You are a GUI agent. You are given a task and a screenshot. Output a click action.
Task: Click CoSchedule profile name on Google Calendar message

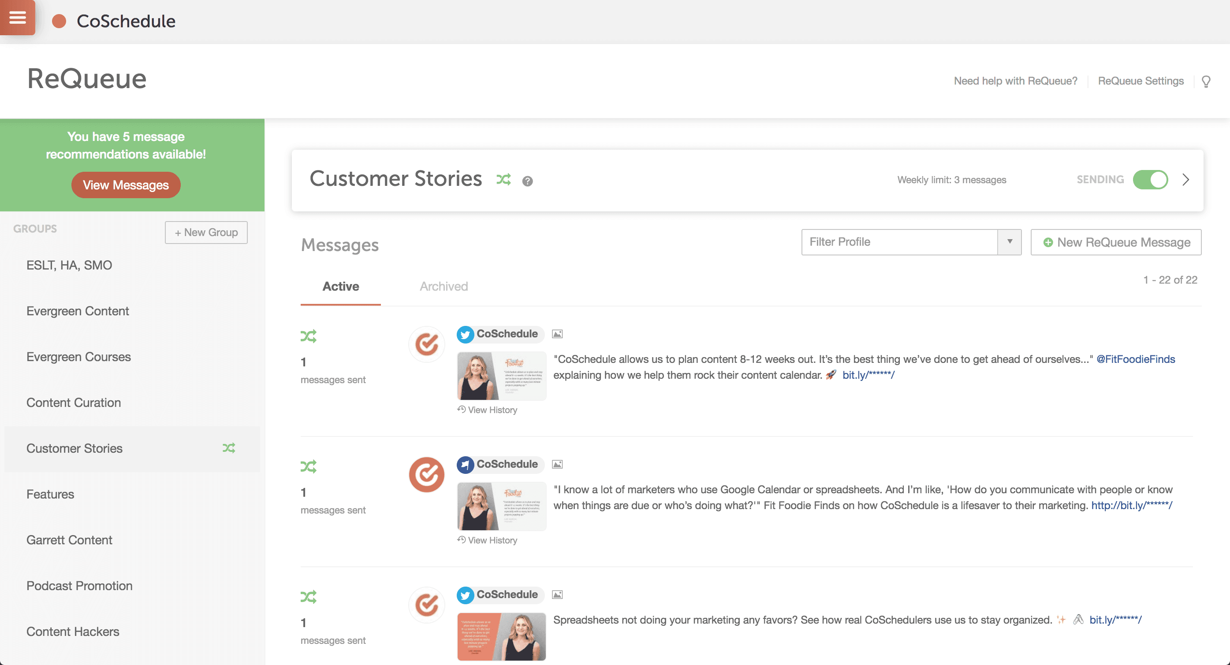pyautogui.click(x=507, y=464)
